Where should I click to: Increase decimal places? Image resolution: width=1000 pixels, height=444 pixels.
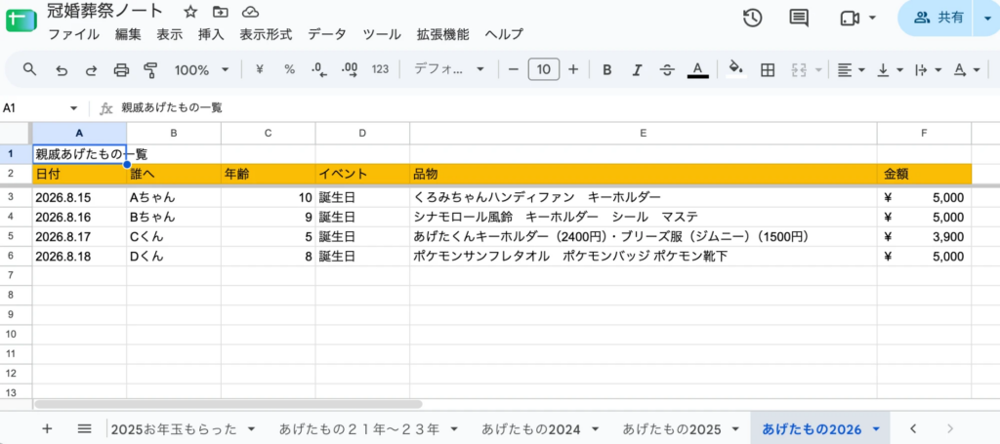coord(350,69)
